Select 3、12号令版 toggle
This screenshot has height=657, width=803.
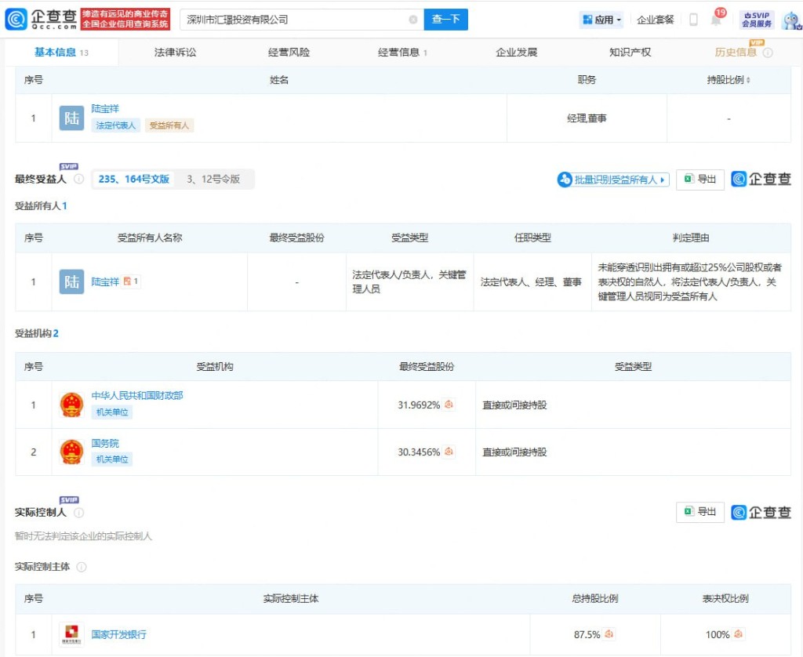pos(213,180)
